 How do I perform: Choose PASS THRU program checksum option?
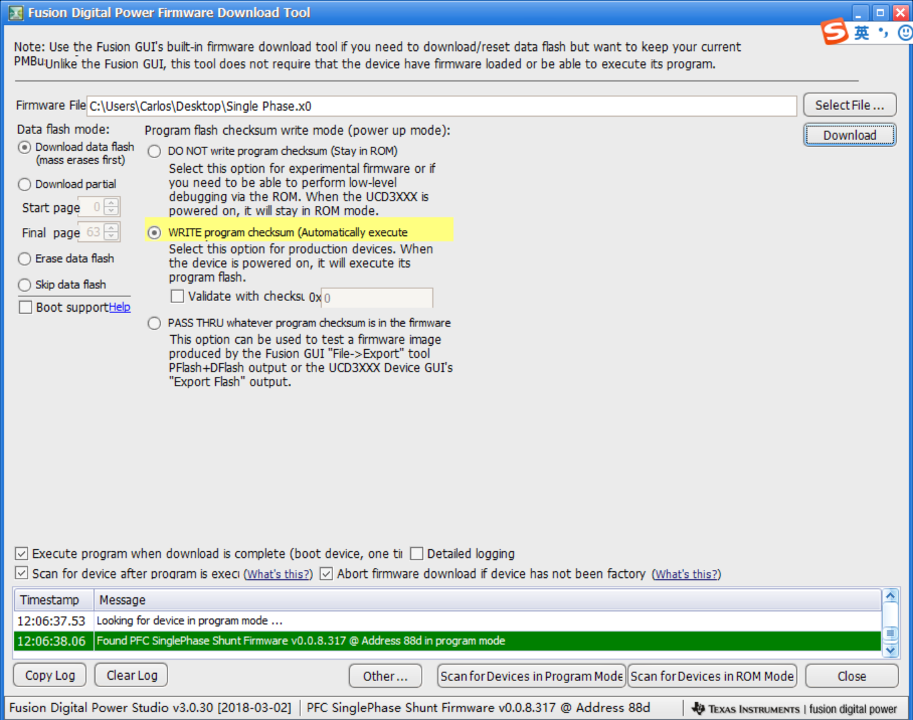click(154, 323)
